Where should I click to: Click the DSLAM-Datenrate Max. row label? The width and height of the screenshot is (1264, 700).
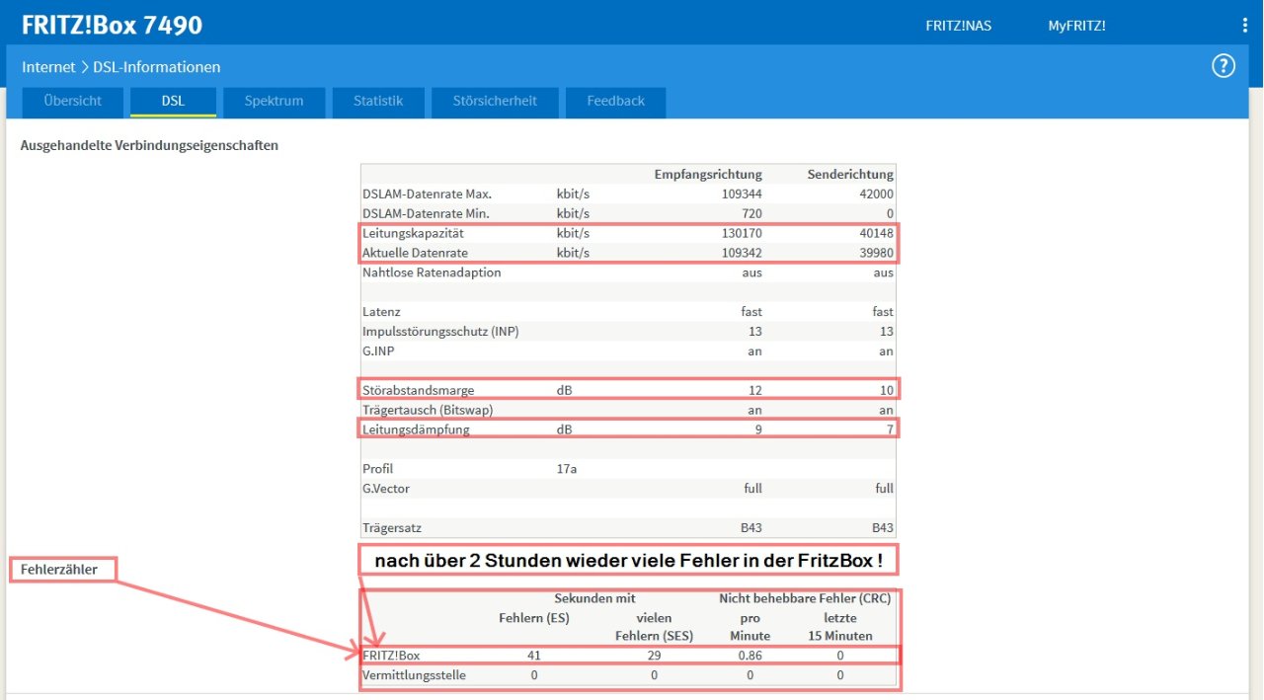pyautogui.click(x=427, y=194)
